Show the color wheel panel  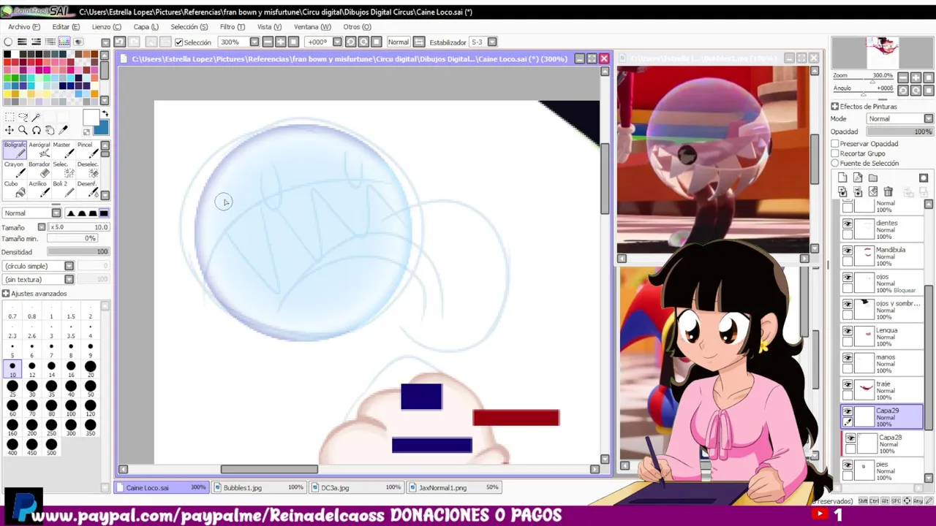[x=8, y=42]
